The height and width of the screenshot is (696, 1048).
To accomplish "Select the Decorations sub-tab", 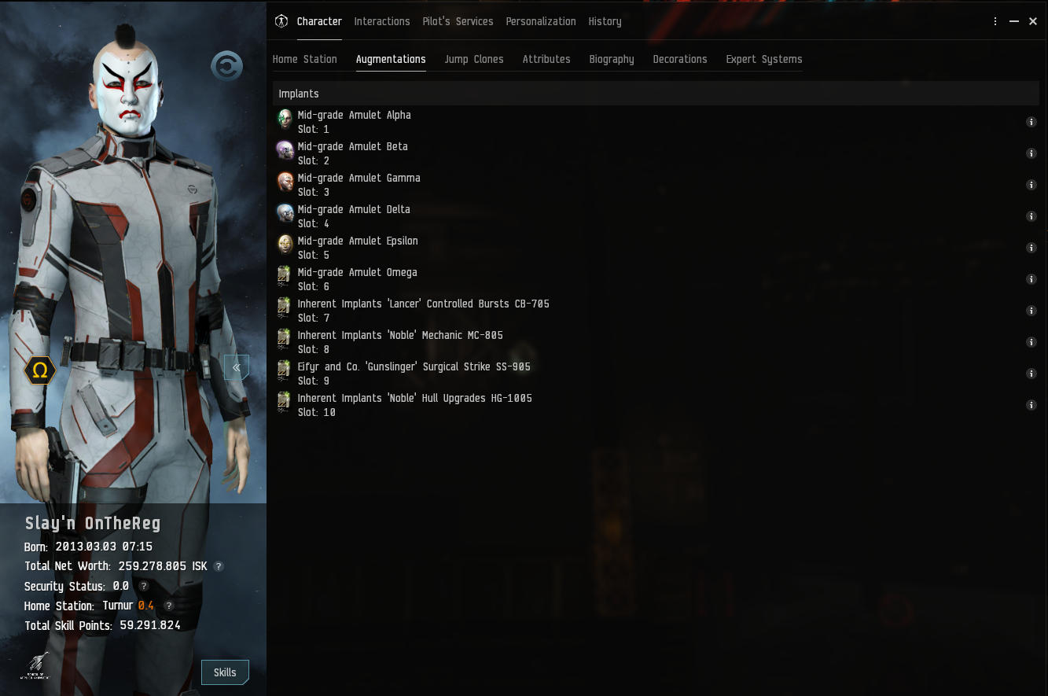I will pyautogui.click(x=680, y=59).
